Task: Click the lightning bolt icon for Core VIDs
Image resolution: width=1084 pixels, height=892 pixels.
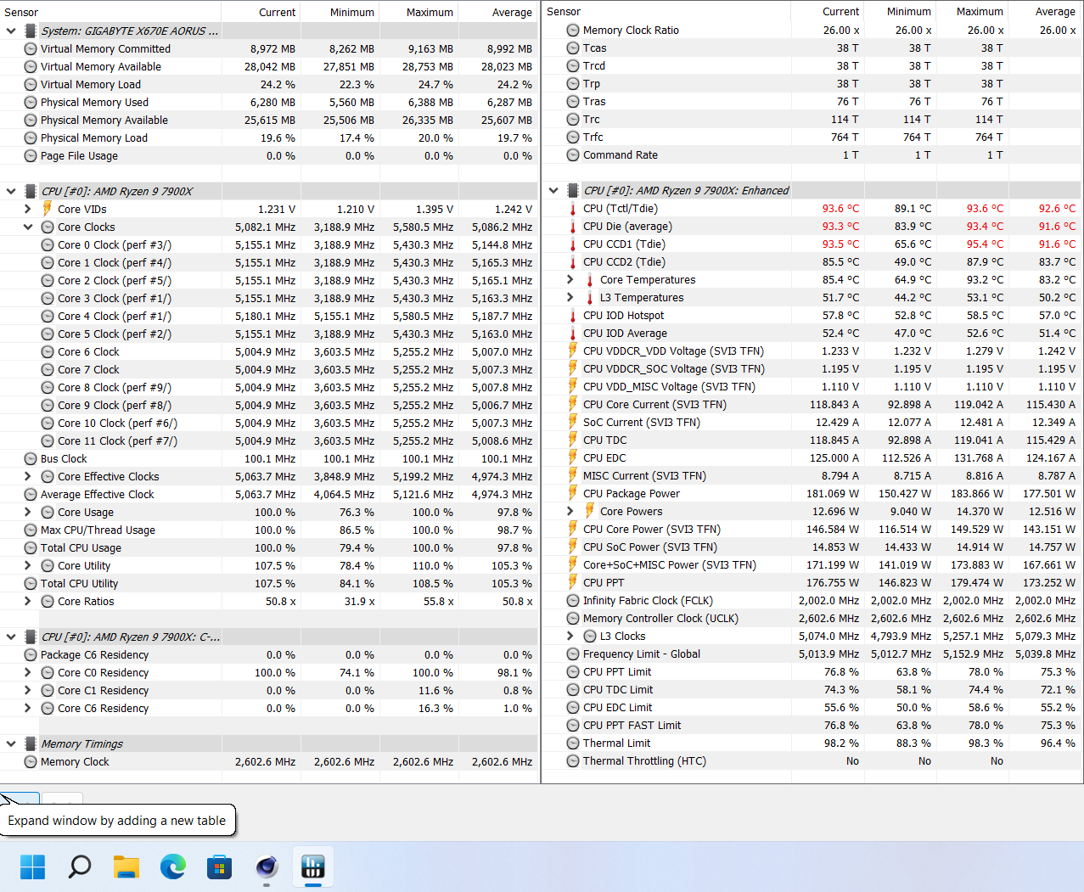Action: pos(48,209)
